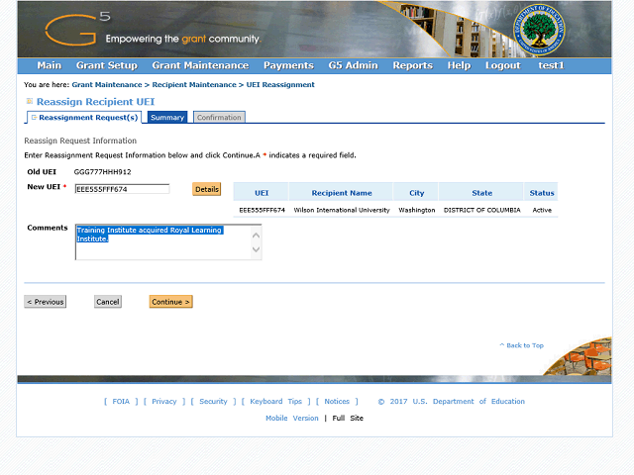Open the Confirmation tab
Viewport: 634px width, 475px height.
[218, 118]
